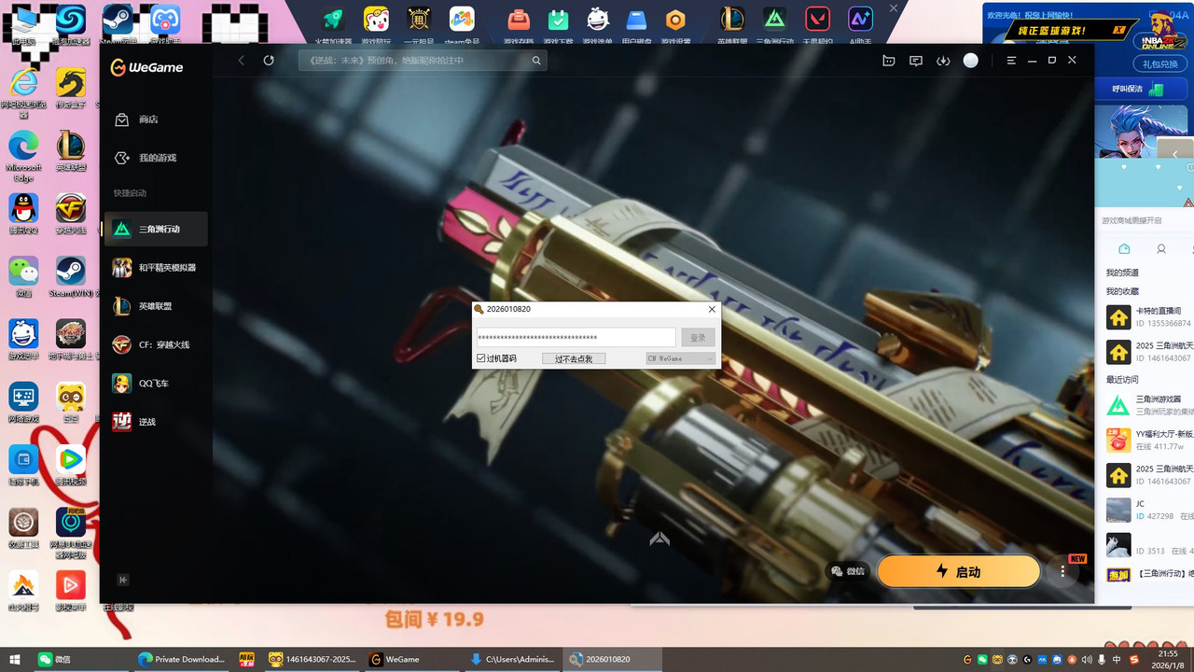
Task: Click the orange 启动 launch button
Action: 959,571
